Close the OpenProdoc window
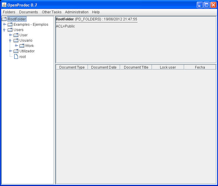The width and height of the screenshot is (218, 186). (213, 5)
